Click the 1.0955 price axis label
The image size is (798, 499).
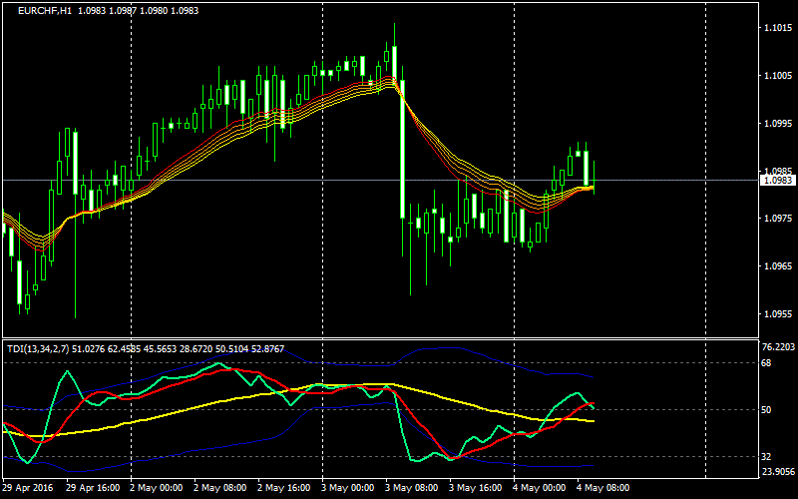click(x=778, y=314)
